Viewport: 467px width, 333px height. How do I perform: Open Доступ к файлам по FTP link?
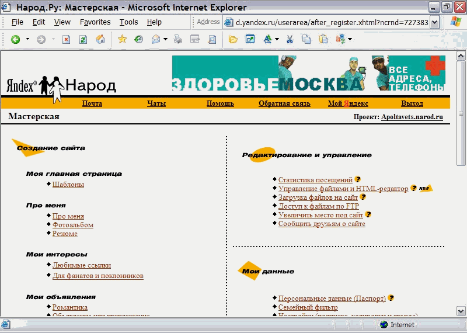click(x=319, y=206)
